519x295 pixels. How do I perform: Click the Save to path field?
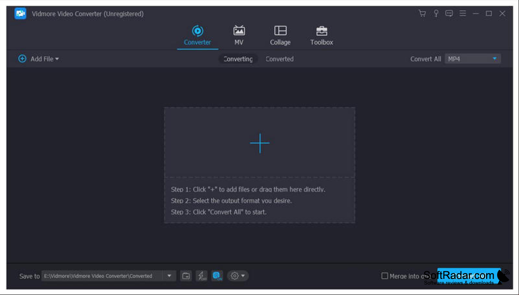point(102,276)
